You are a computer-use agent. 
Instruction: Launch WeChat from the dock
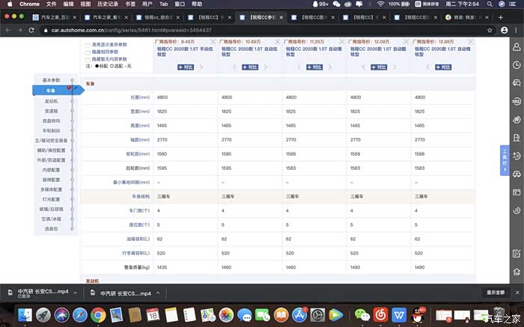click(362, 315)
